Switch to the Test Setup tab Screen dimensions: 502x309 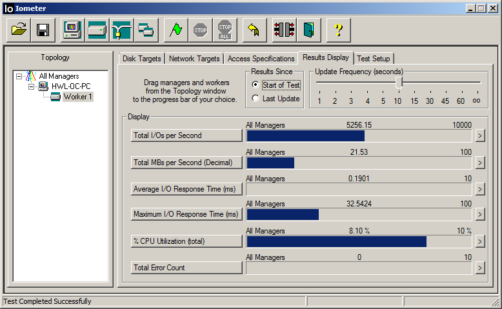374,59
